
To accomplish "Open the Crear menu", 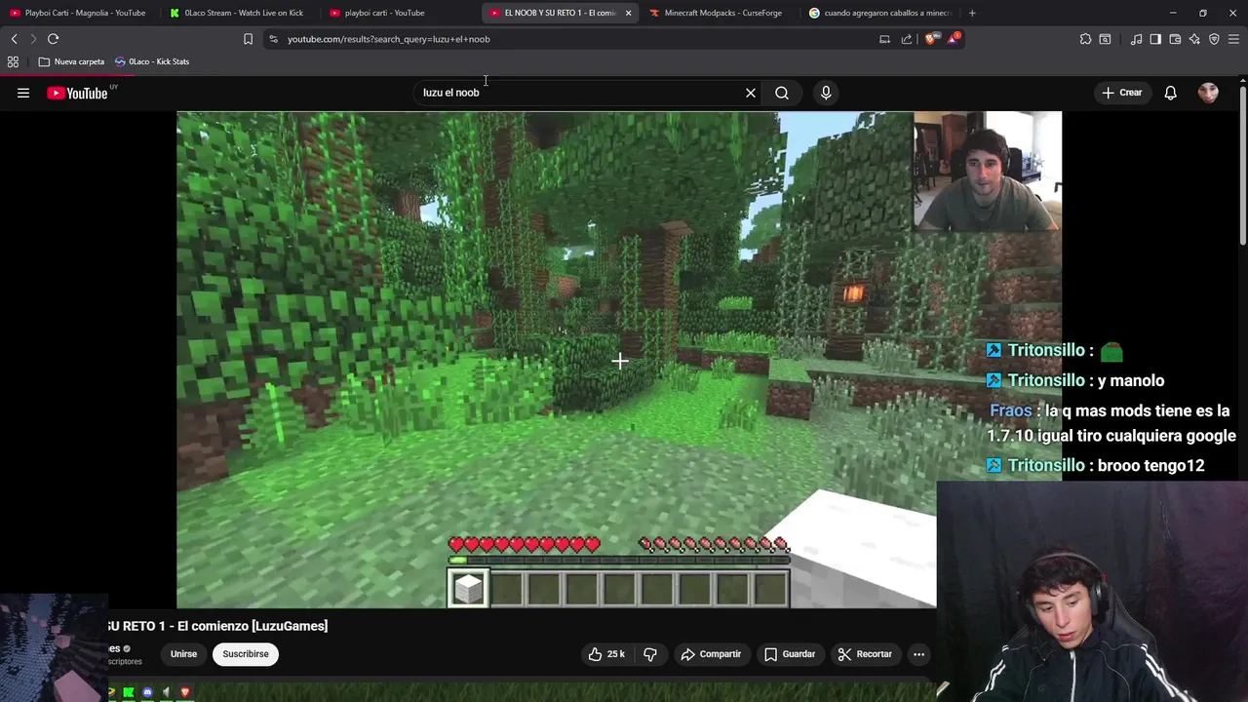I will [1122, 93].
